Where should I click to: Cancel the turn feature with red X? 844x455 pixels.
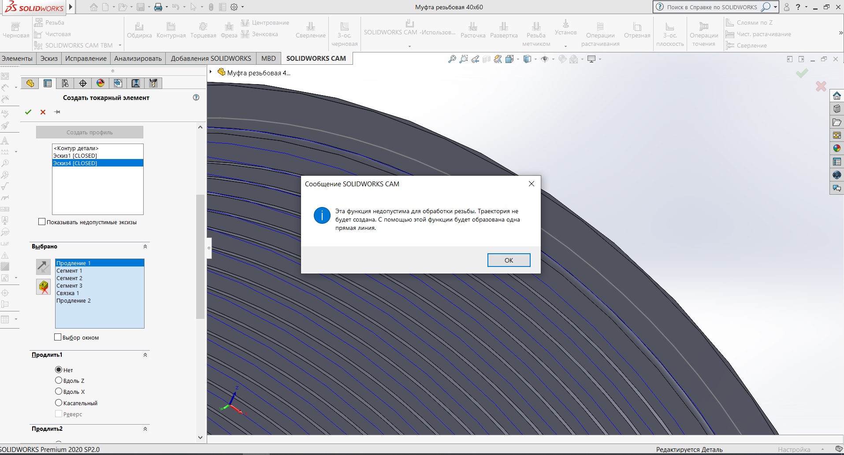tap(43, 112)
